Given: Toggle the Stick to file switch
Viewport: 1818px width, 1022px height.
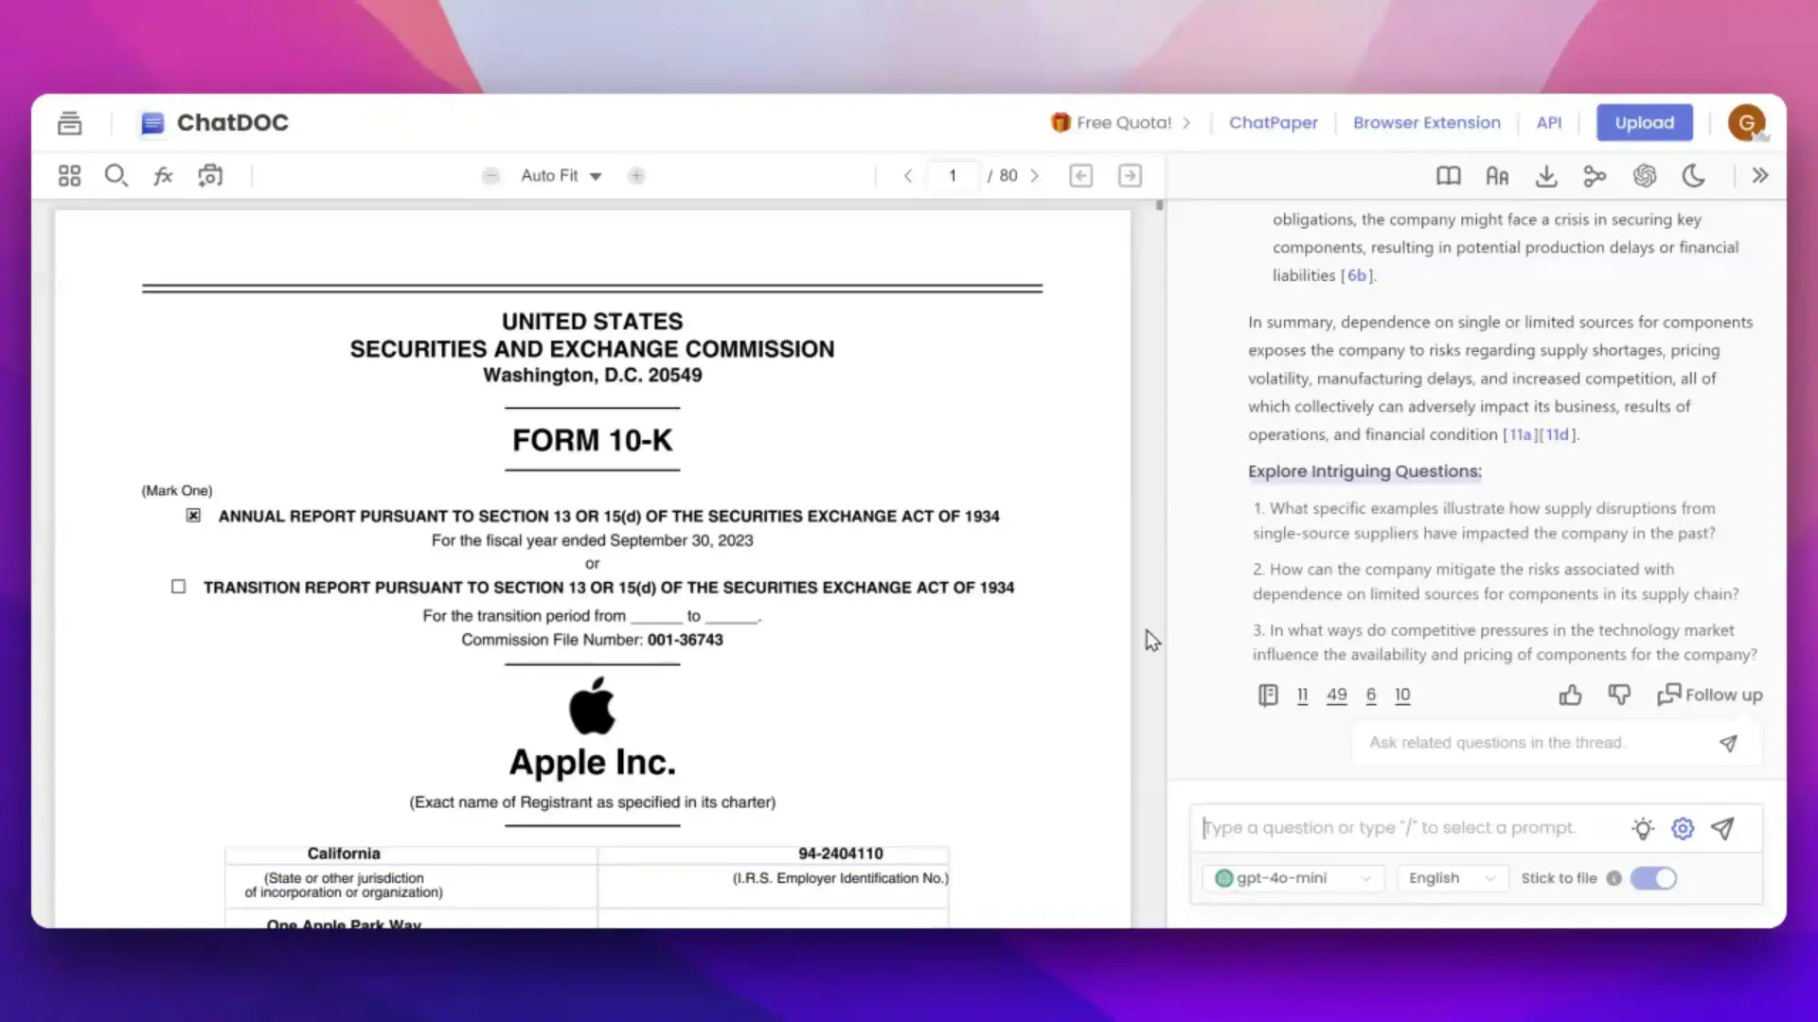Looking at the screenshot, I should pyautogui.click(x=1653, y=878).
